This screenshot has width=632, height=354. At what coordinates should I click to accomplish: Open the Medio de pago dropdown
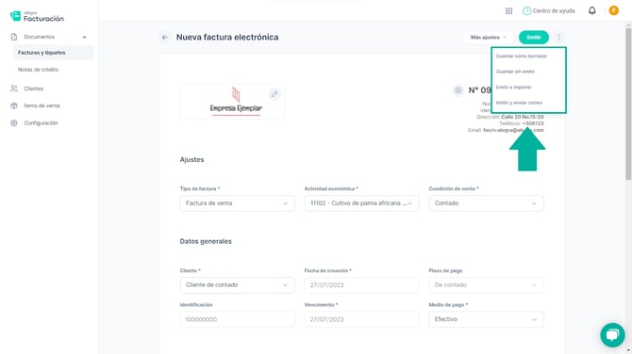click(486, 319)
